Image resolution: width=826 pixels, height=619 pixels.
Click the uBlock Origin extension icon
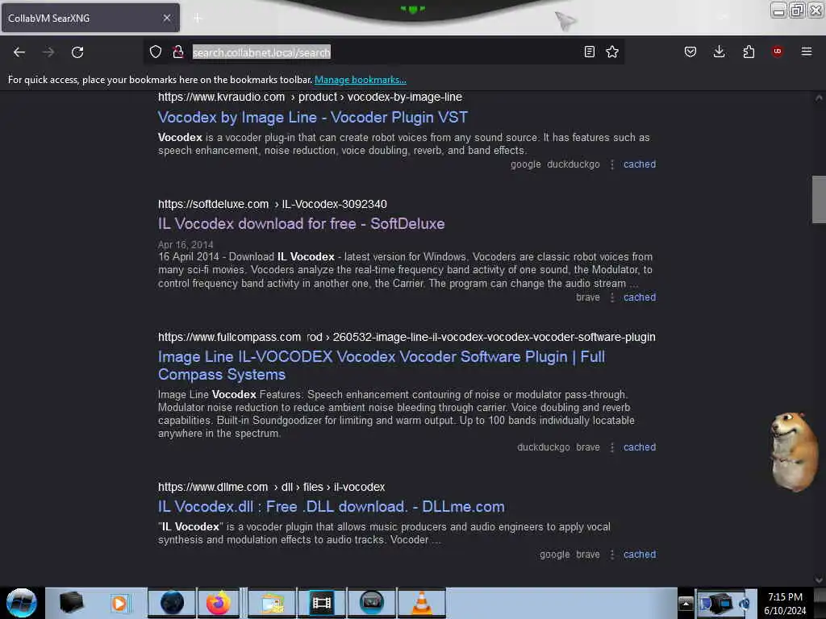pos(777,52)
